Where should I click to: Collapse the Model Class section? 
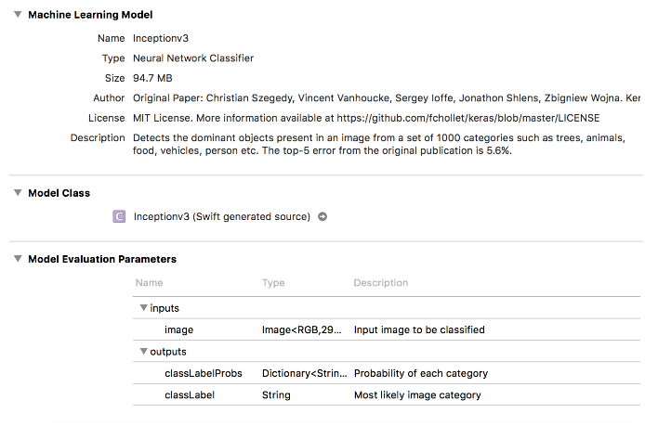[18, 193]
